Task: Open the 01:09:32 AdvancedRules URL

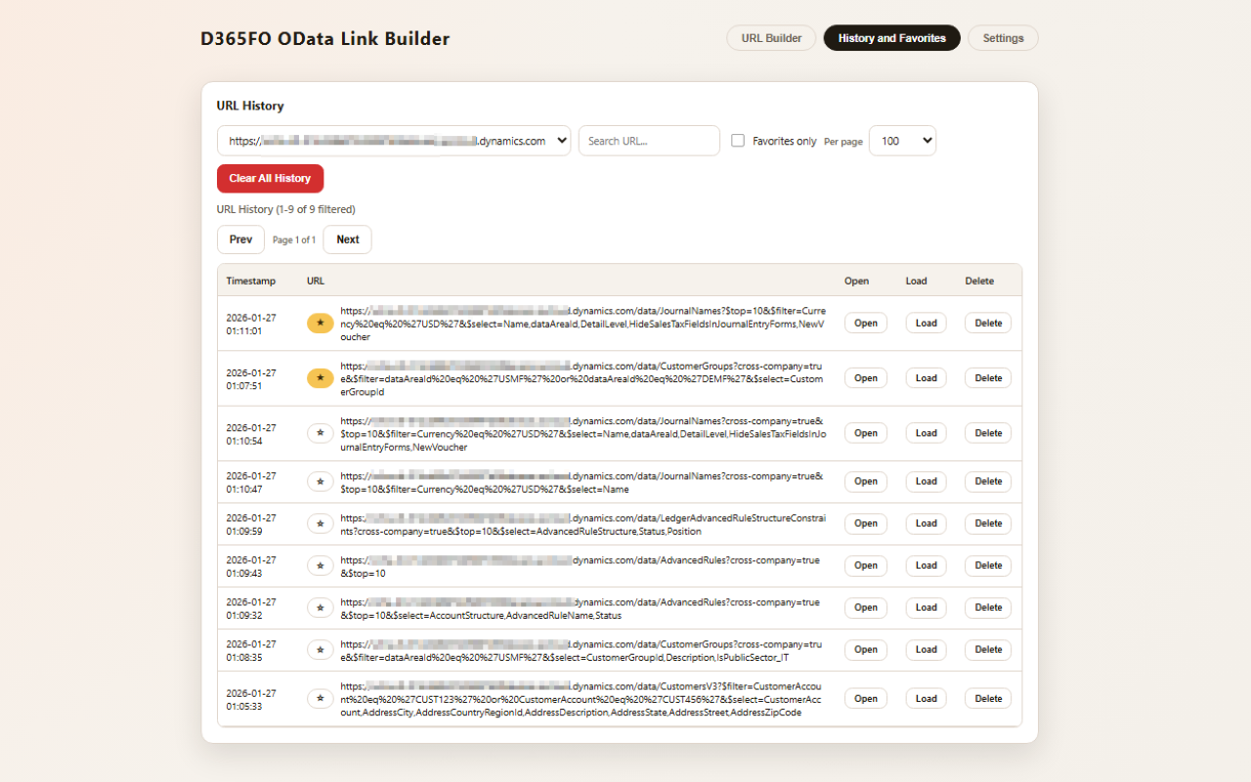Action: coord(866,607)
